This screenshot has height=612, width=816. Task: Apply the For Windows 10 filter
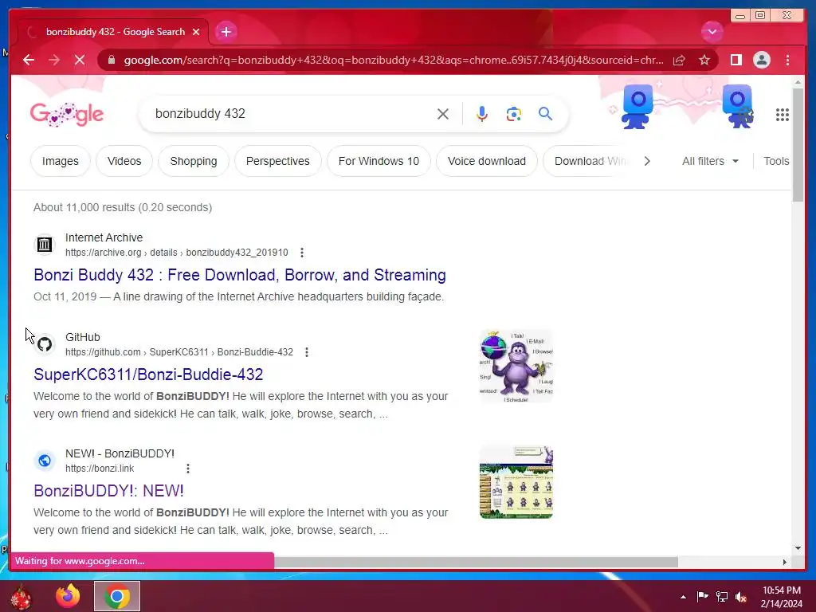tap(379, 161)
